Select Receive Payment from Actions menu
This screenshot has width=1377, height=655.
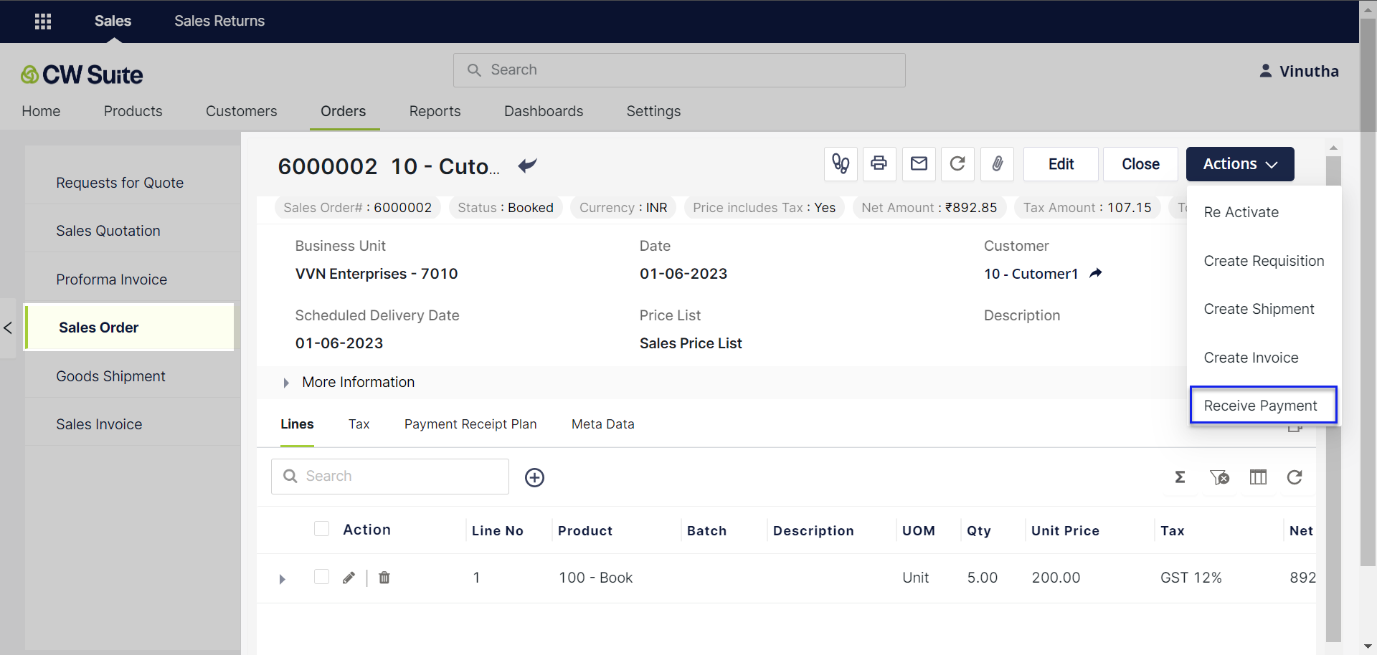click(x=1260, y=406)
